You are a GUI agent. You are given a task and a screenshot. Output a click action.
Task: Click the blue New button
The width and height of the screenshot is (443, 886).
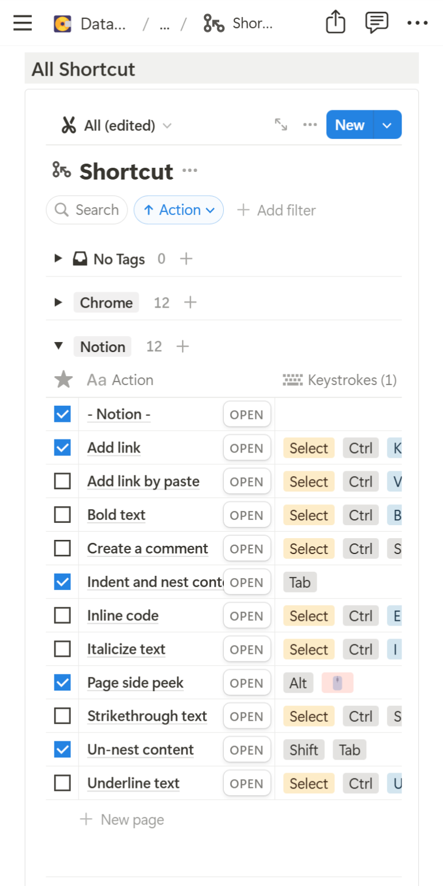[350, 125]
